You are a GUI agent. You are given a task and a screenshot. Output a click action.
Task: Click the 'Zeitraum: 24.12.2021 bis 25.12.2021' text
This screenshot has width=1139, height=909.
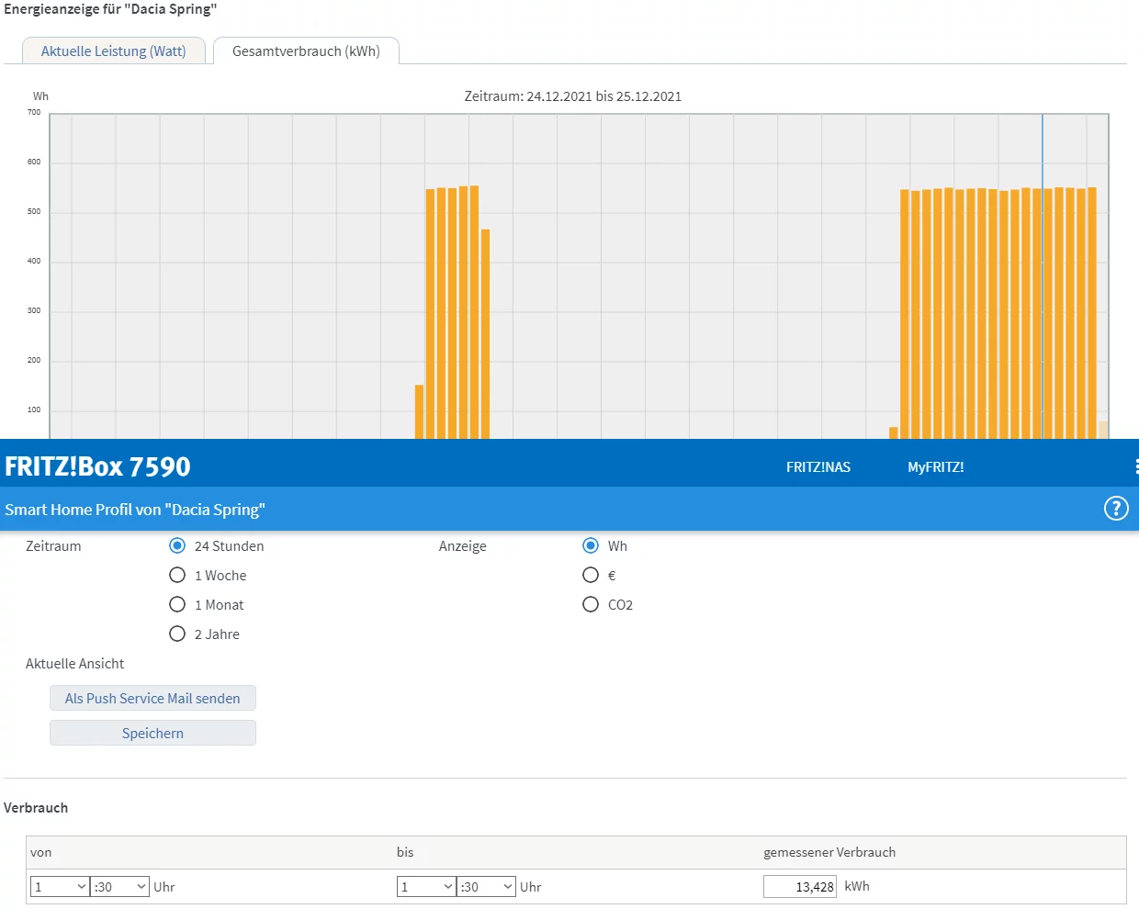click(573, 96)
